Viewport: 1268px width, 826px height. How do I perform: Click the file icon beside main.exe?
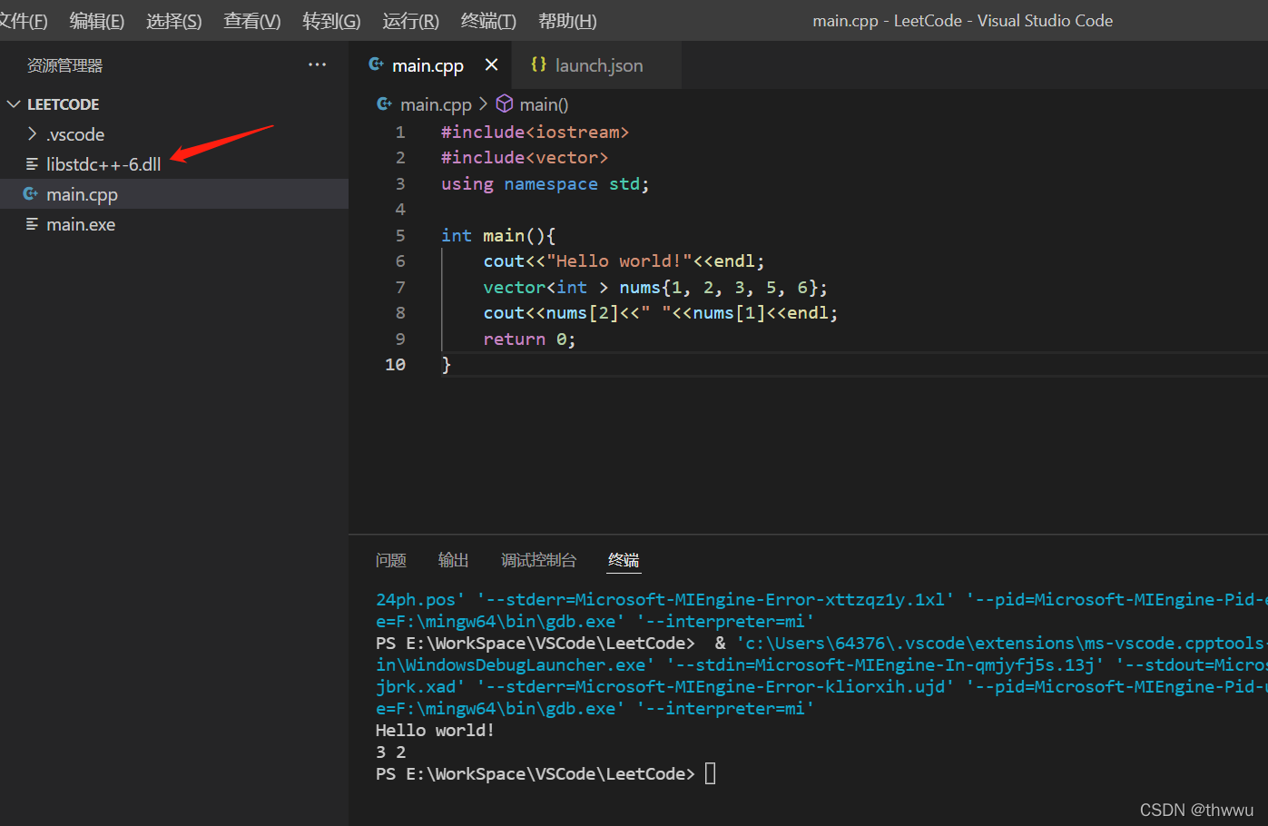point(32,224)
